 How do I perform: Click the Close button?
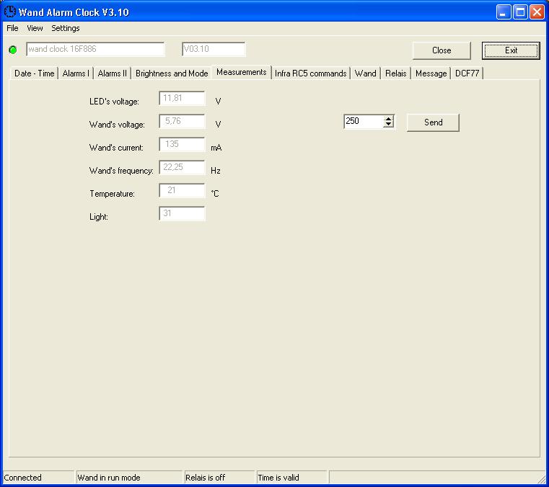(442, 50)
